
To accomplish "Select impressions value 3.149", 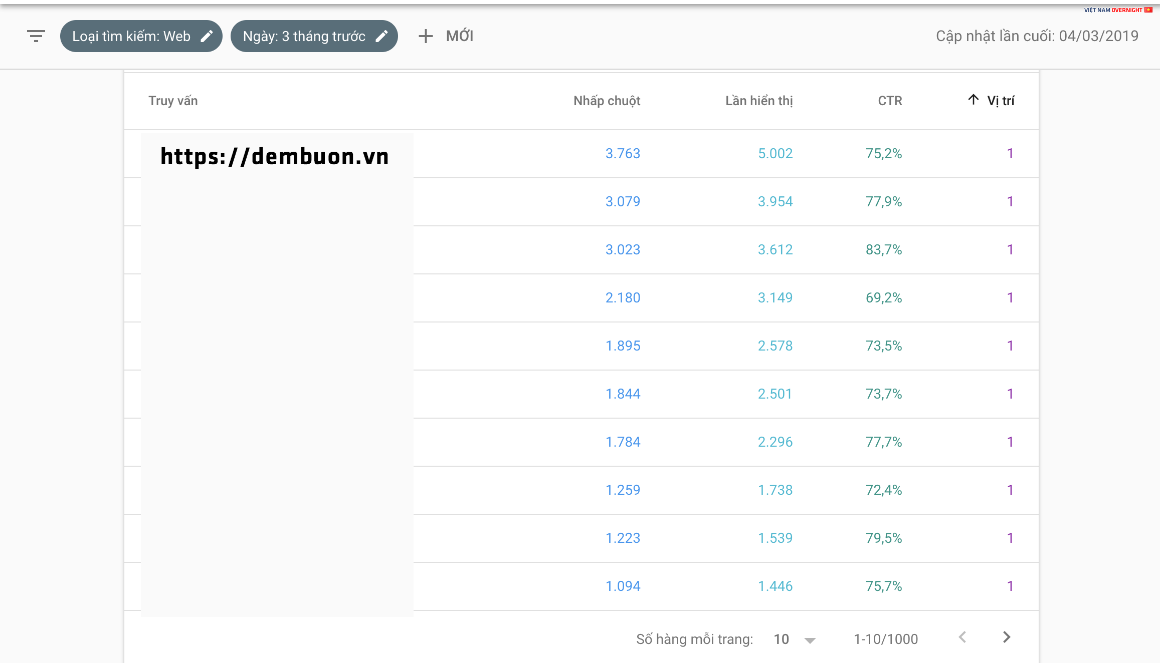I will [x=775, y=297].
